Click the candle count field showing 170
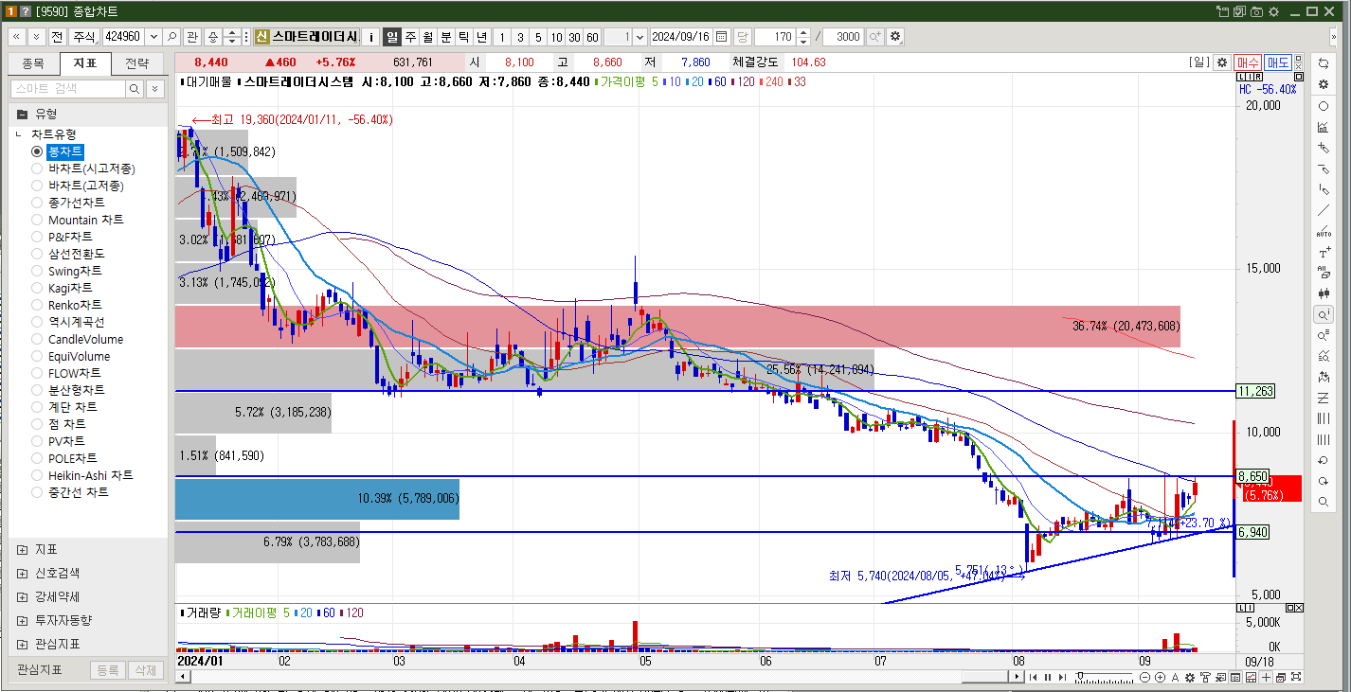 [x=775, y=37]
